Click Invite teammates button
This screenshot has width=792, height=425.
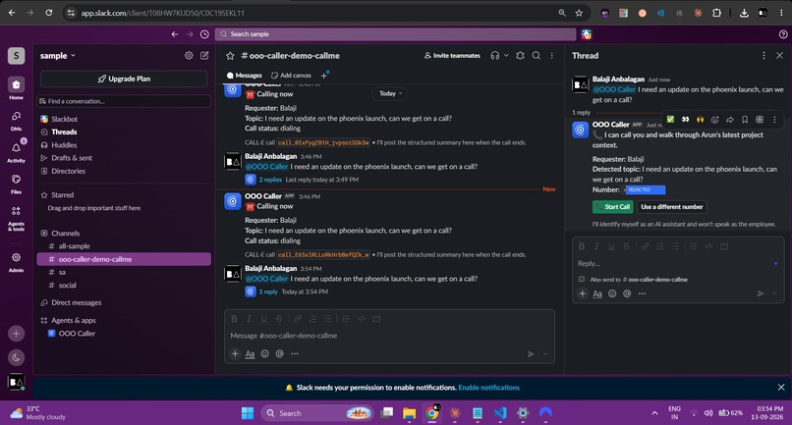pyautogui.click(x=452, y=56)
